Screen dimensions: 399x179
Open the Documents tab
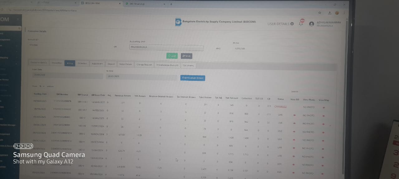click(188, 66)
